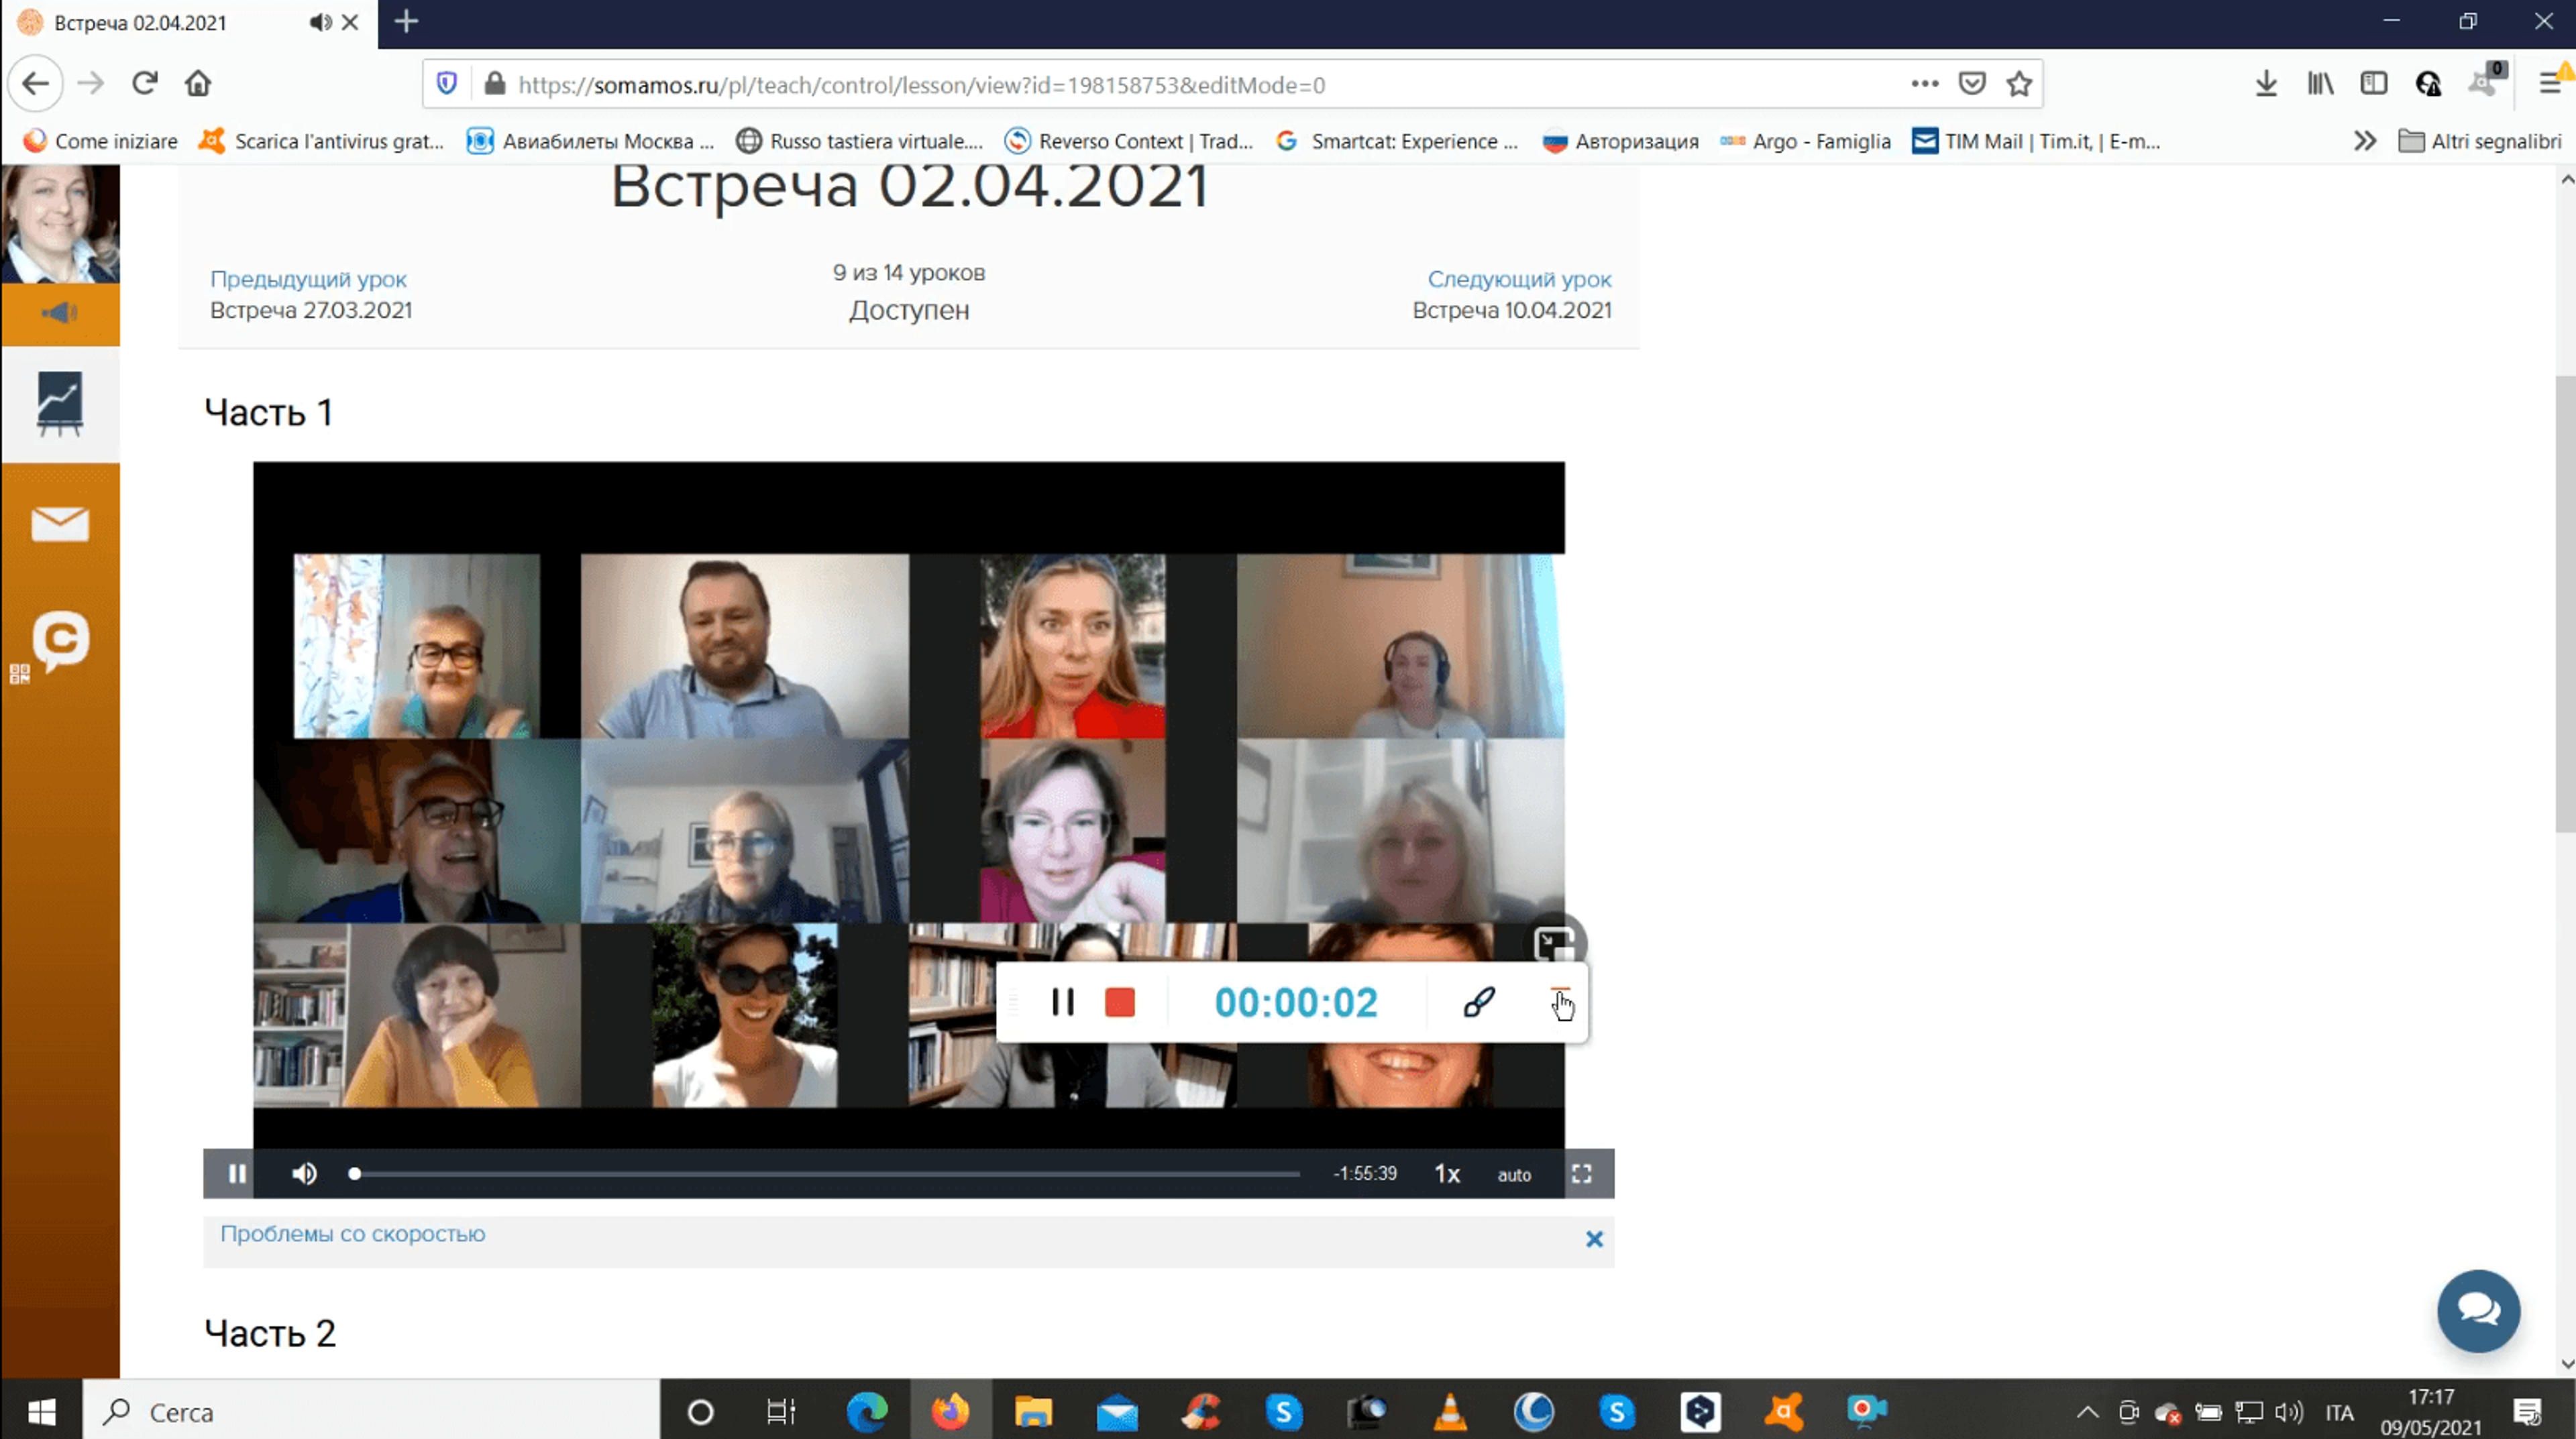Show more bookmarks chevron
Screen dimensions: 2576x1439
click(x=2364, y=141)
